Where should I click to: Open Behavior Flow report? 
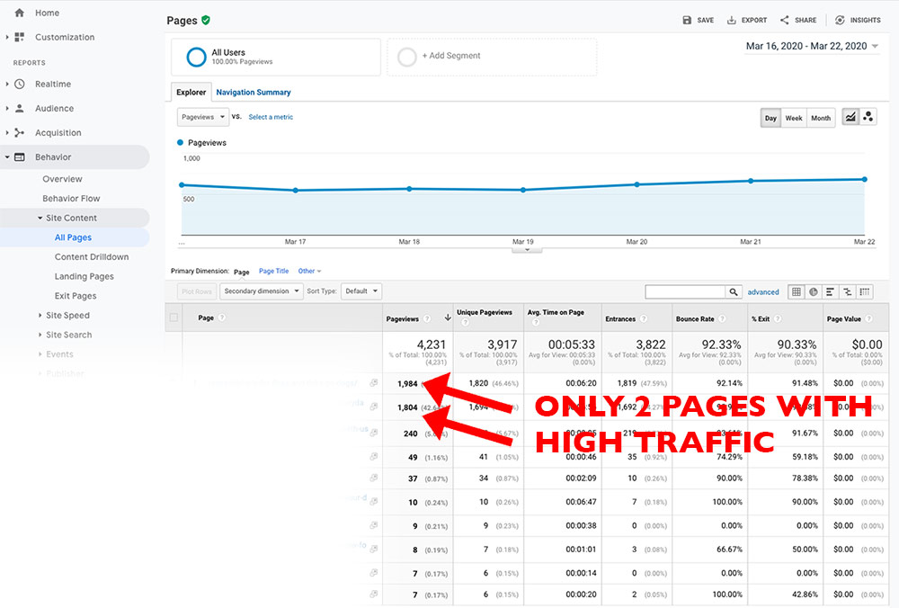pos(71,199)
